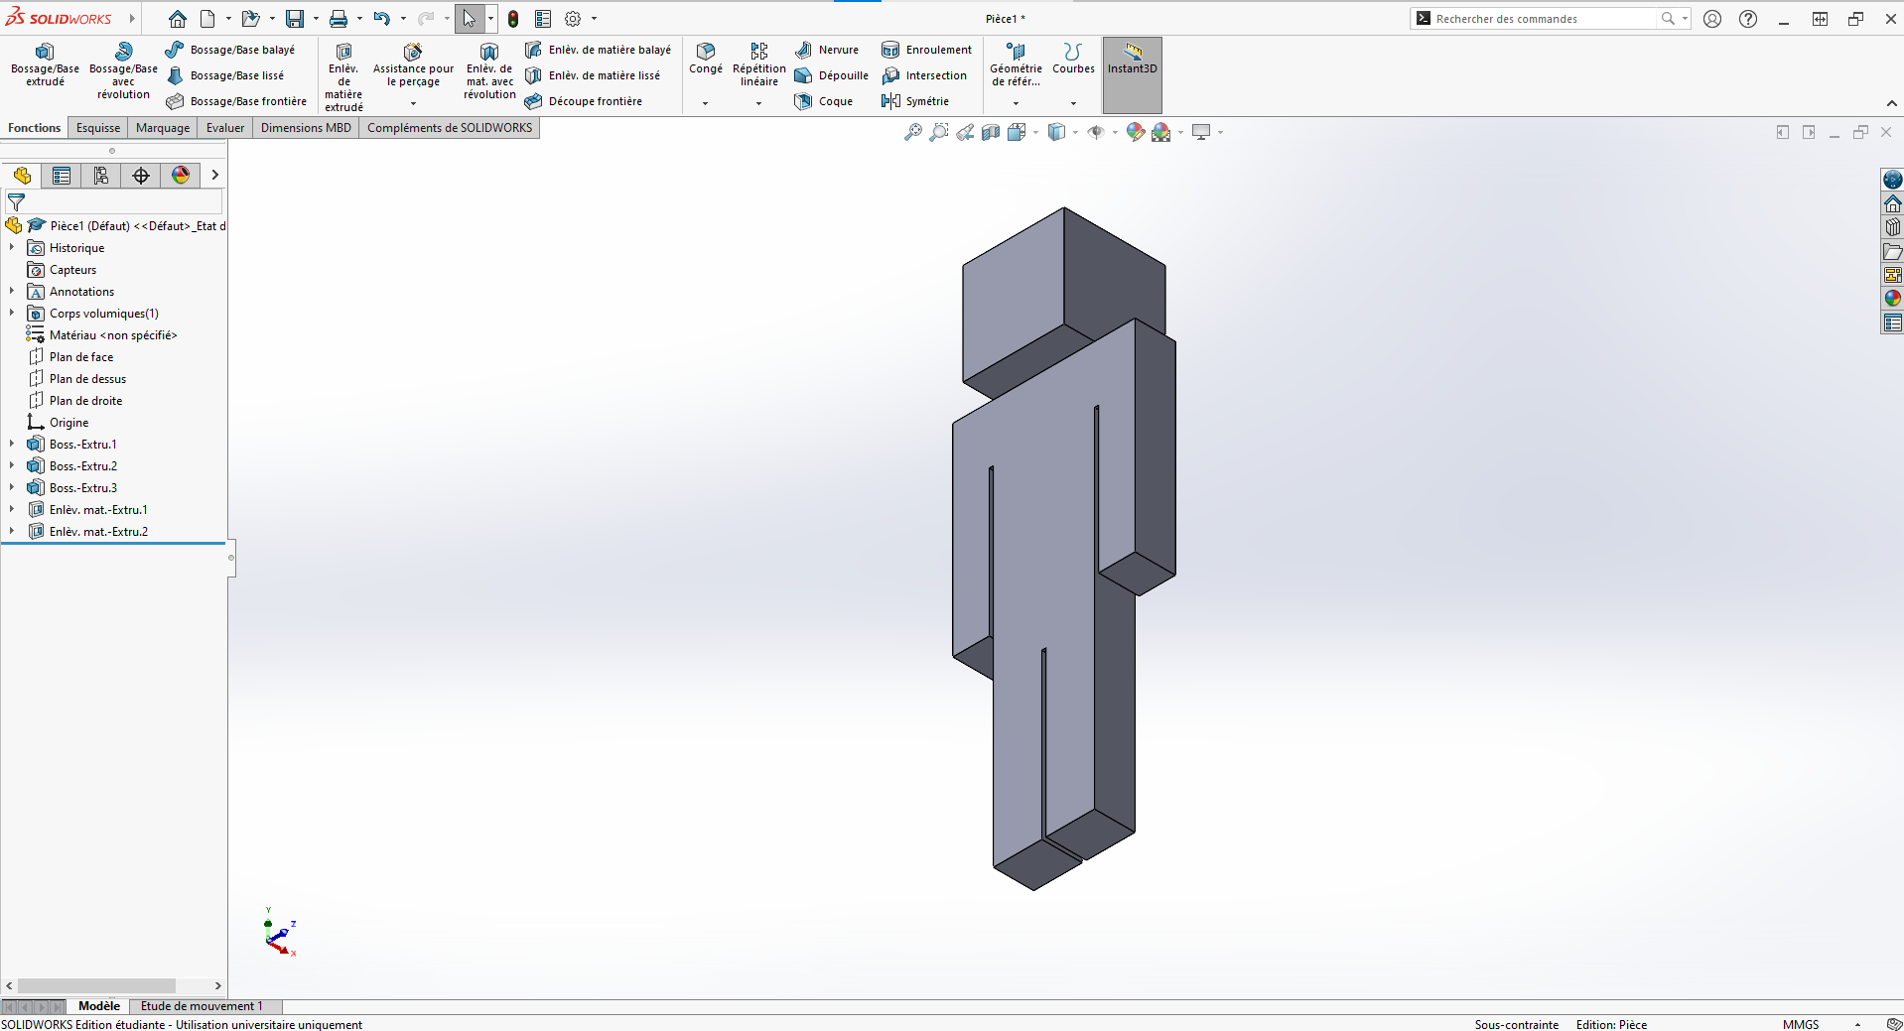Choose Bossage/Base balayé

(230, 50)
